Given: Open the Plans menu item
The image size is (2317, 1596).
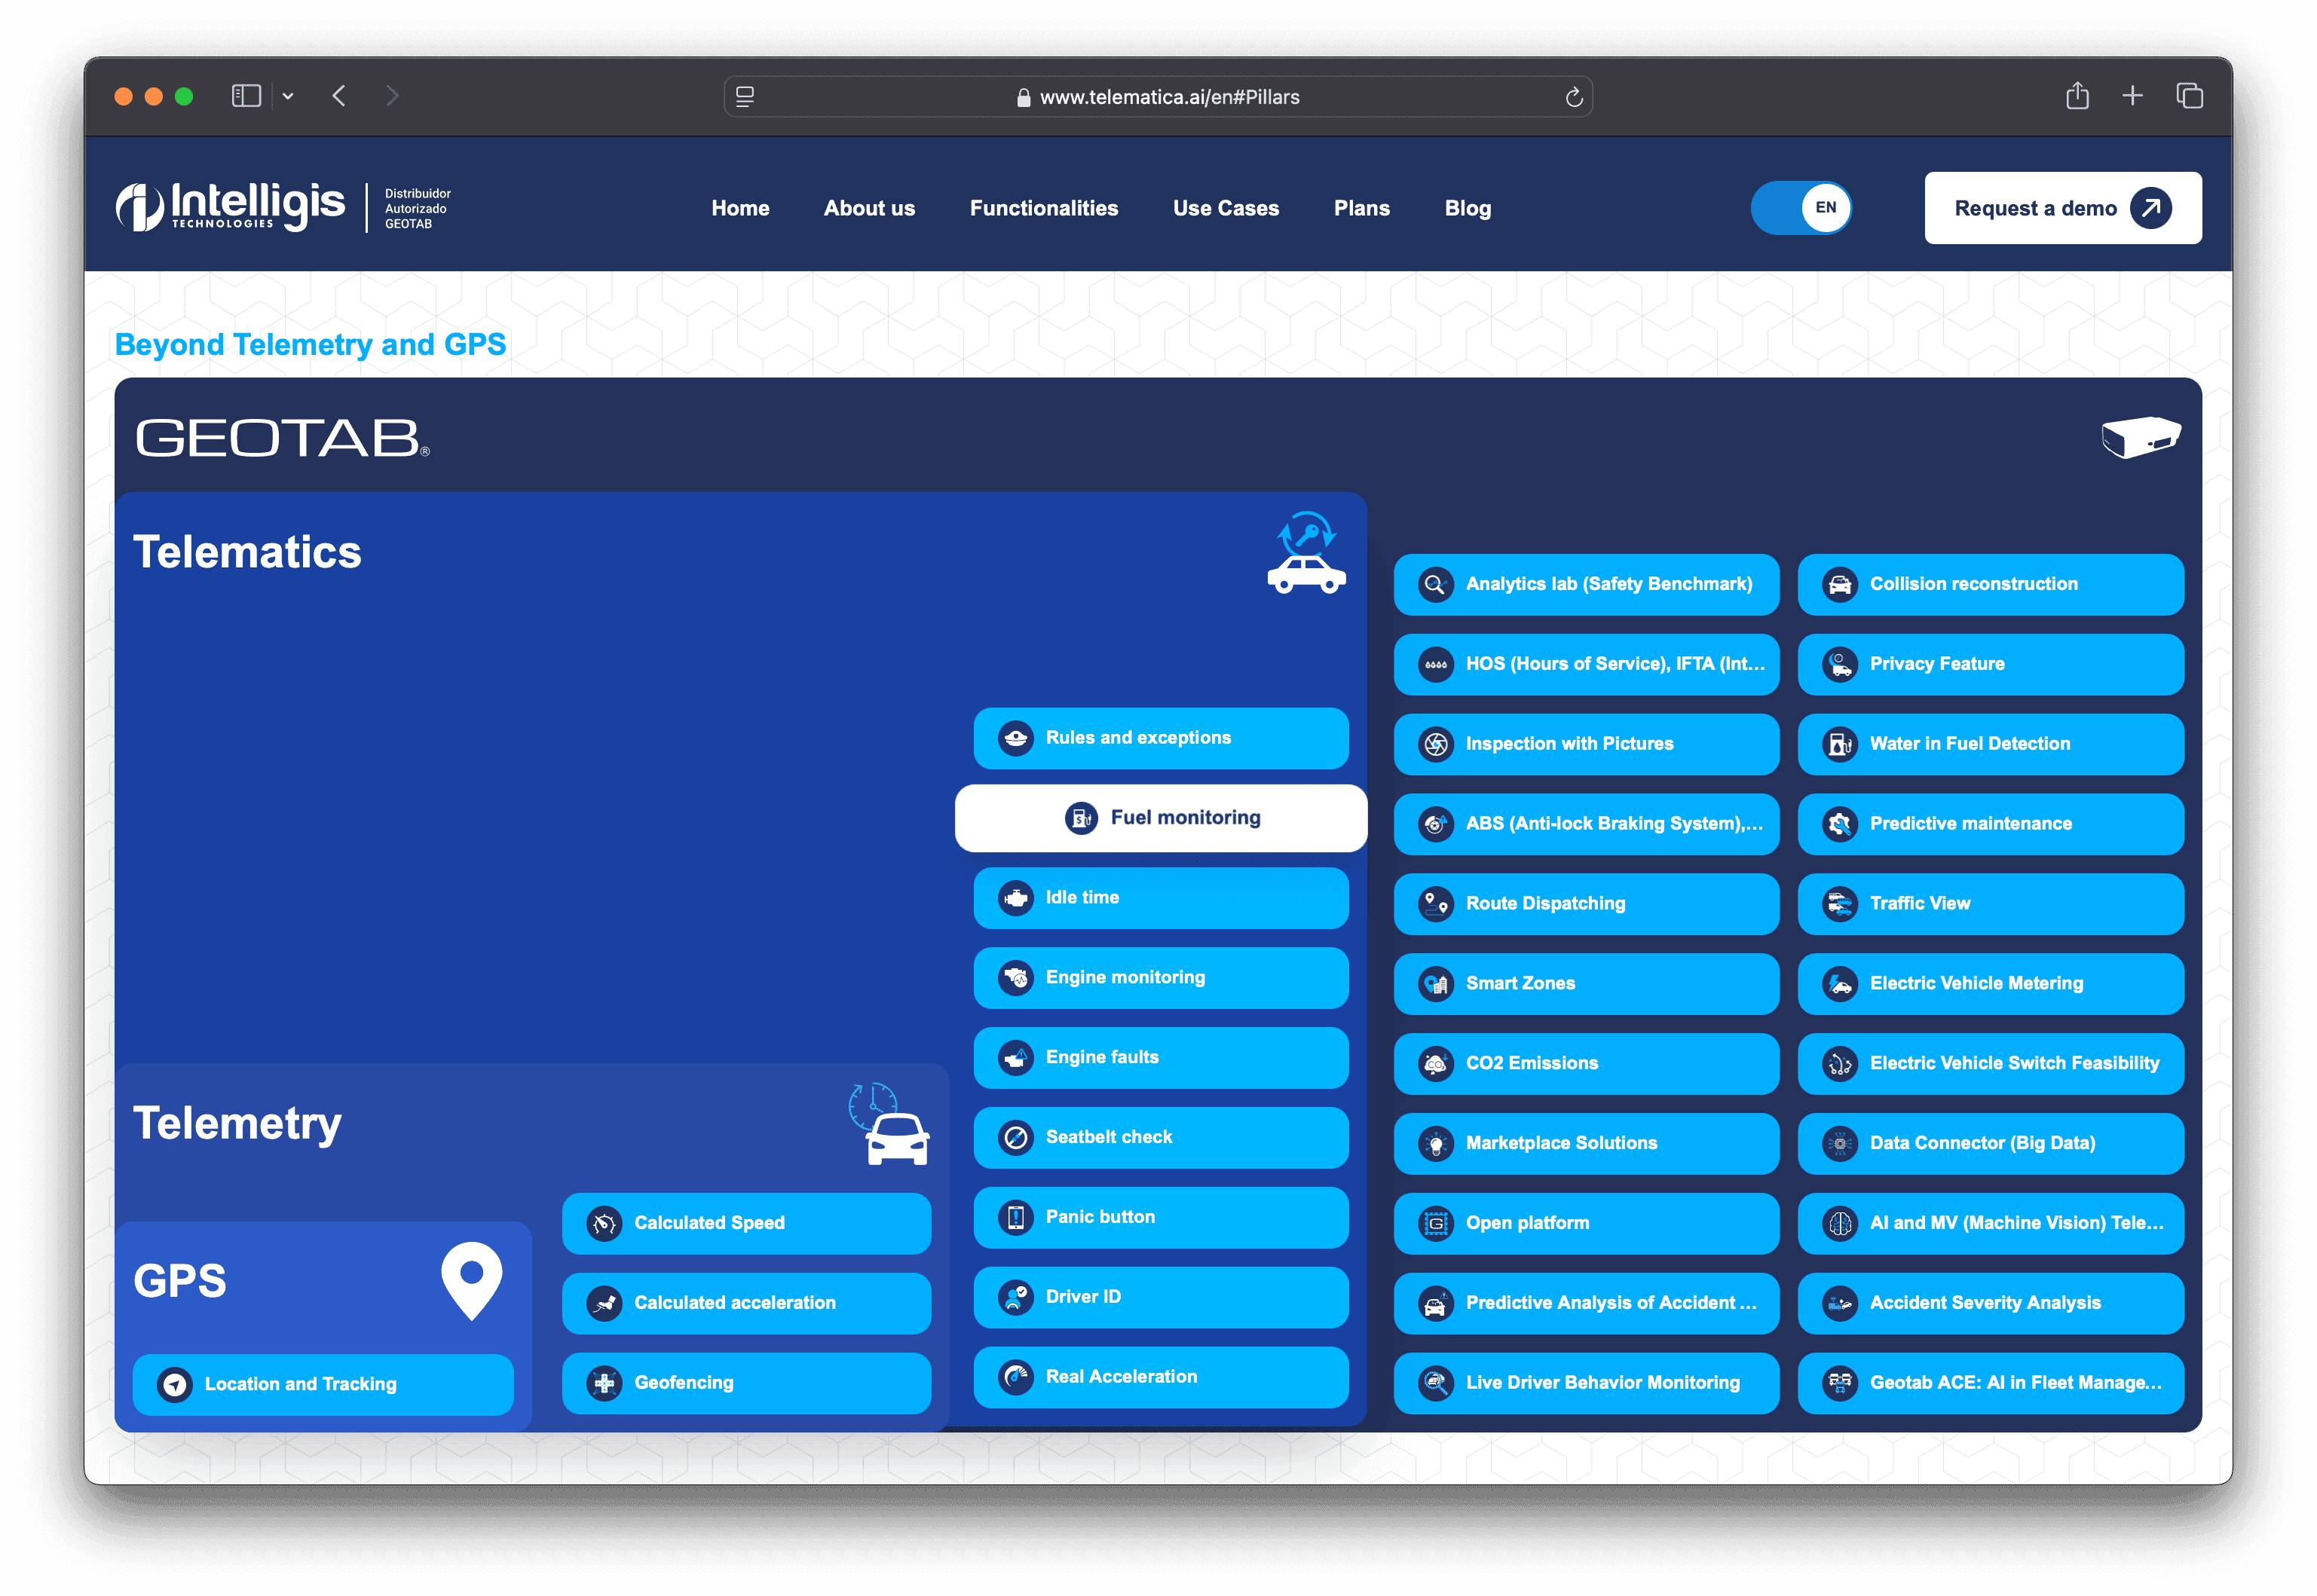Looking at the screenshot, I should [1362, 208].
